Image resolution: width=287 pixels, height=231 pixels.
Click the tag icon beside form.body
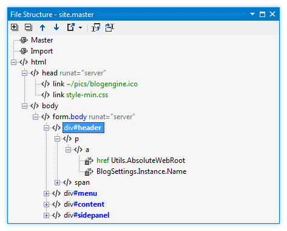coord(46,117)
